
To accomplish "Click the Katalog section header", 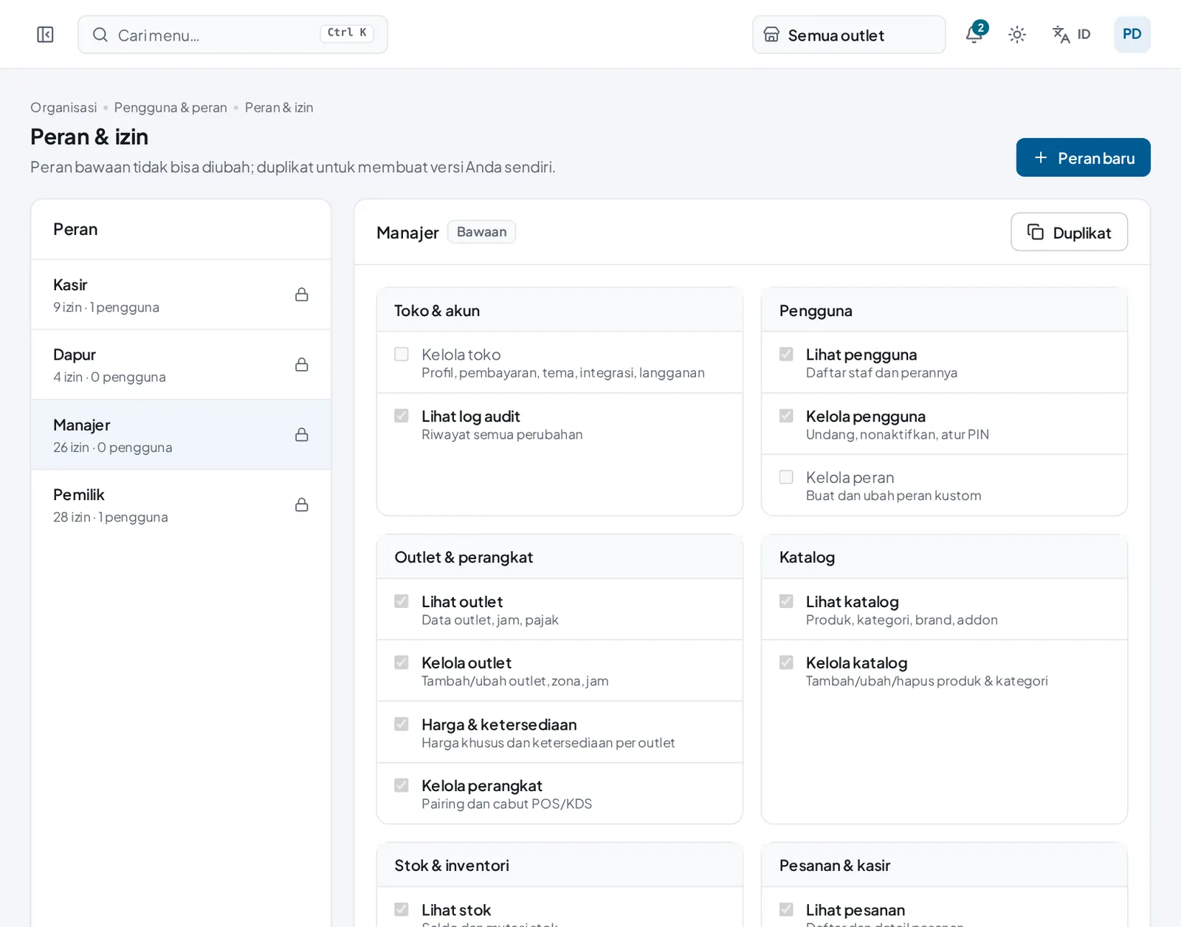I will (944, 557).
